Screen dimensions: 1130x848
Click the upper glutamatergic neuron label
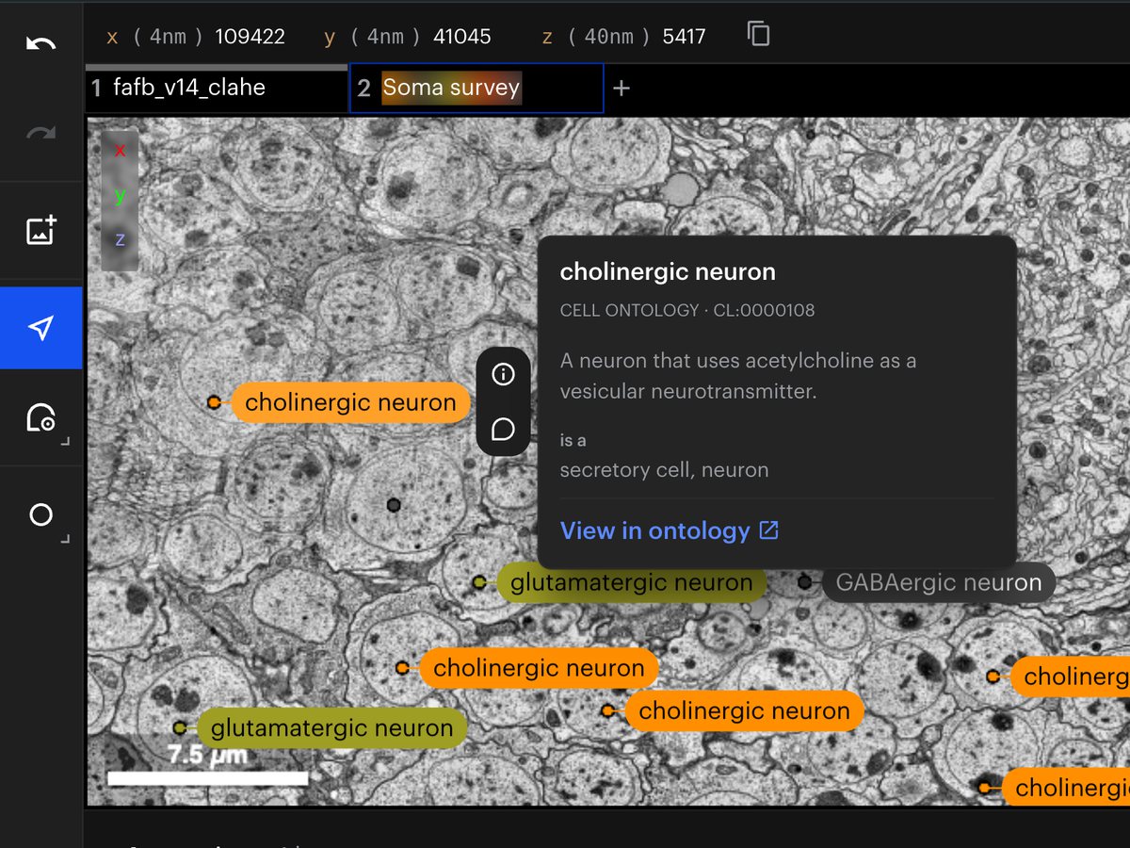point(631,583)
